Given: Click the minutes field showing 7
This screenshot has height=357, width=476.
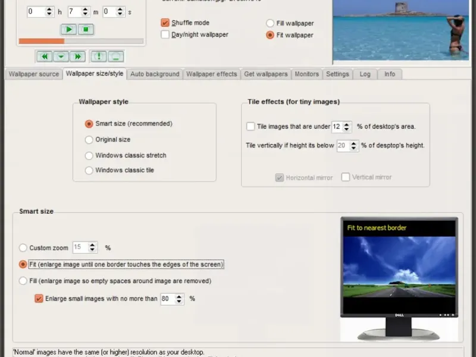Looking at the screenshot, I should tap(75, 11).
